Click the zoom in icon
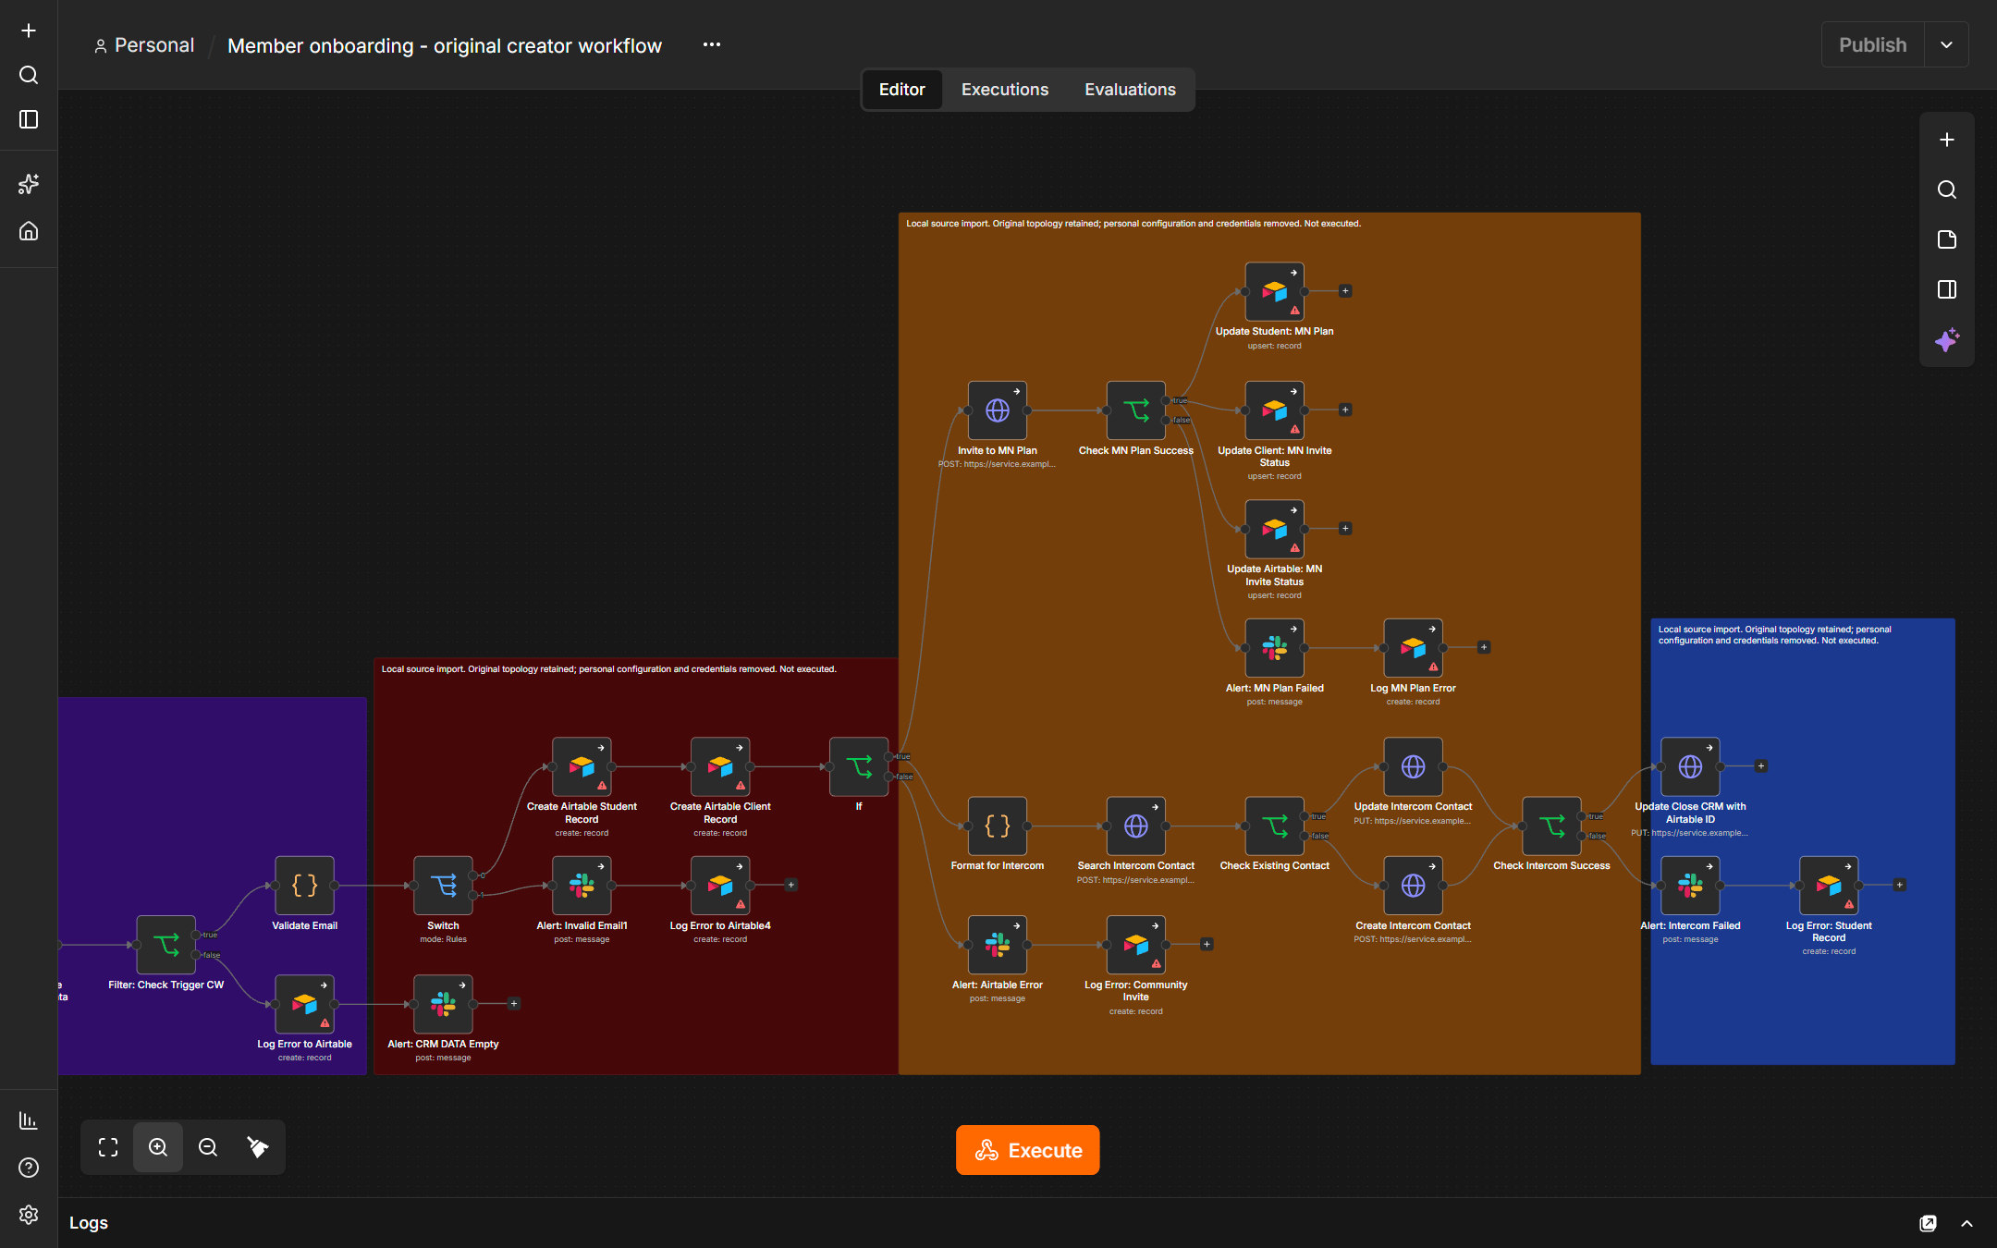This screenshot has width=1997, height=1248. pos(158,1147)
